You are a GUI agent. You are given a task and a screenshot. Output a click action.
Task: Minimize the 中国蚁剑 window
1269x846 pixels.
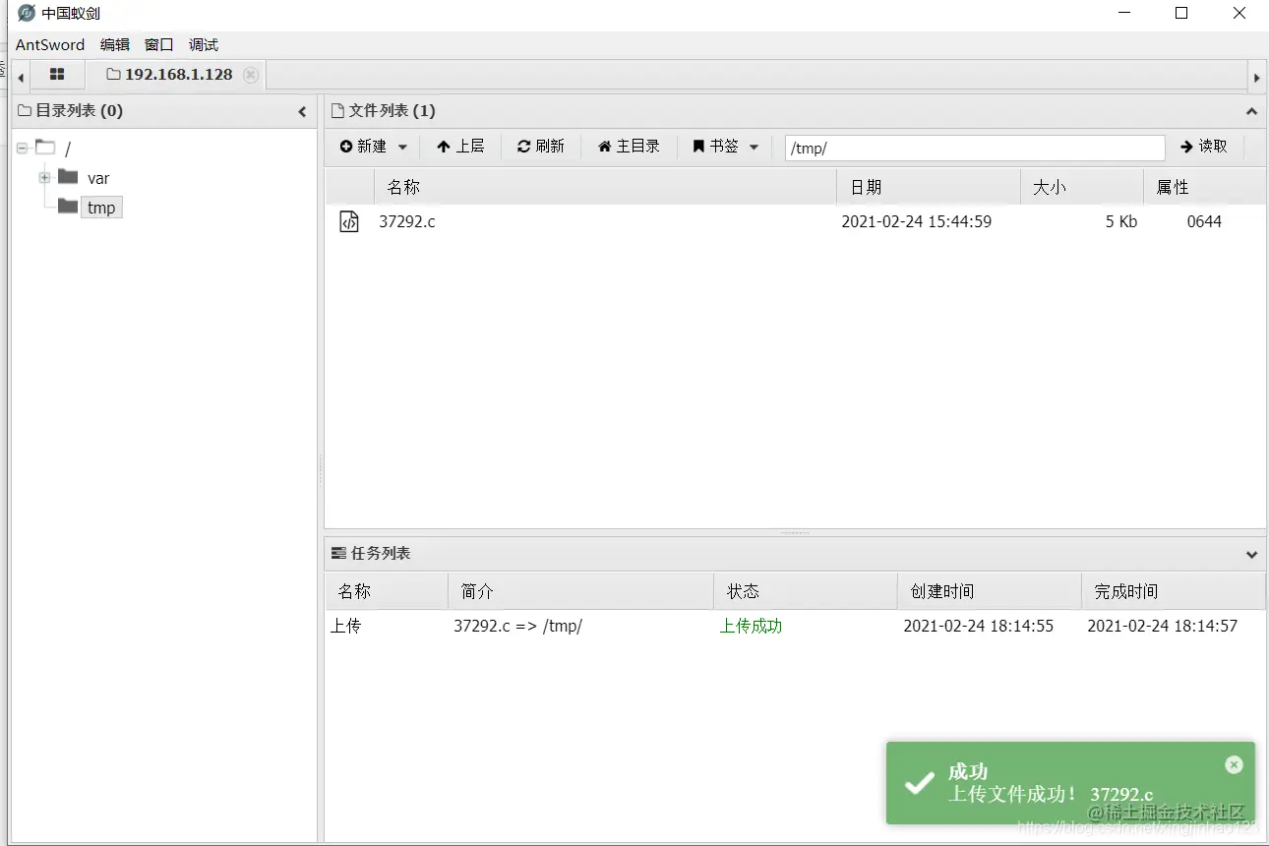(x=1123, y=13)
